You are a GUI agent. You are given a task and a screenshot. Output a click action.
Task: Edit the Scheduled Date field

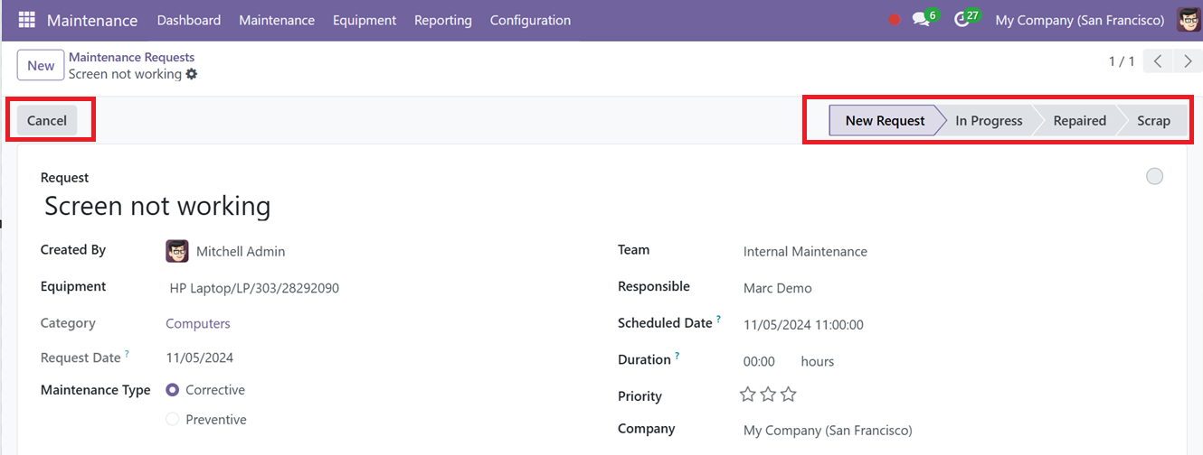pyautogui.click(x=803, y=325)
